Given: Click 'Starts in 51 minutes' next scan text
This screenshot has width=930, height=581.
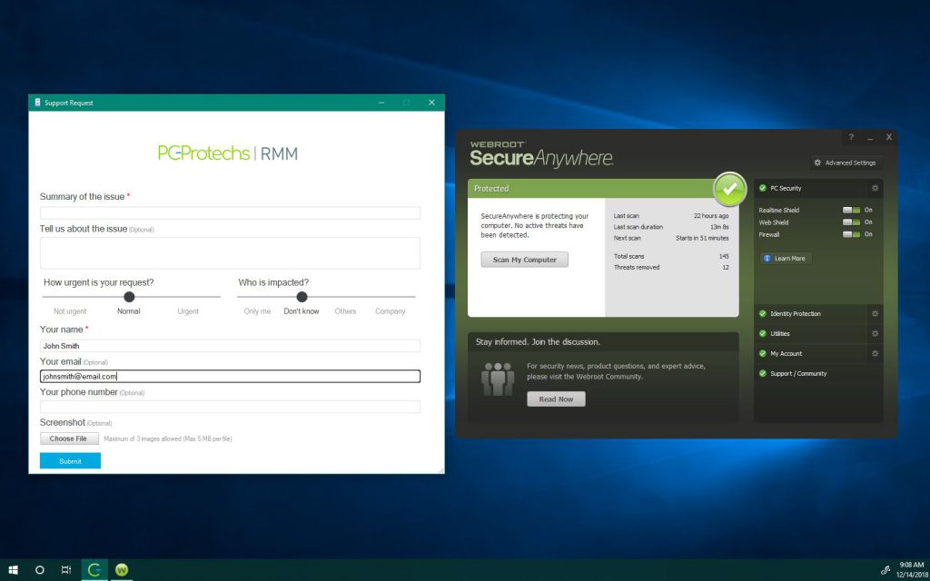Looking at the screenshot, I should [702, 239].
